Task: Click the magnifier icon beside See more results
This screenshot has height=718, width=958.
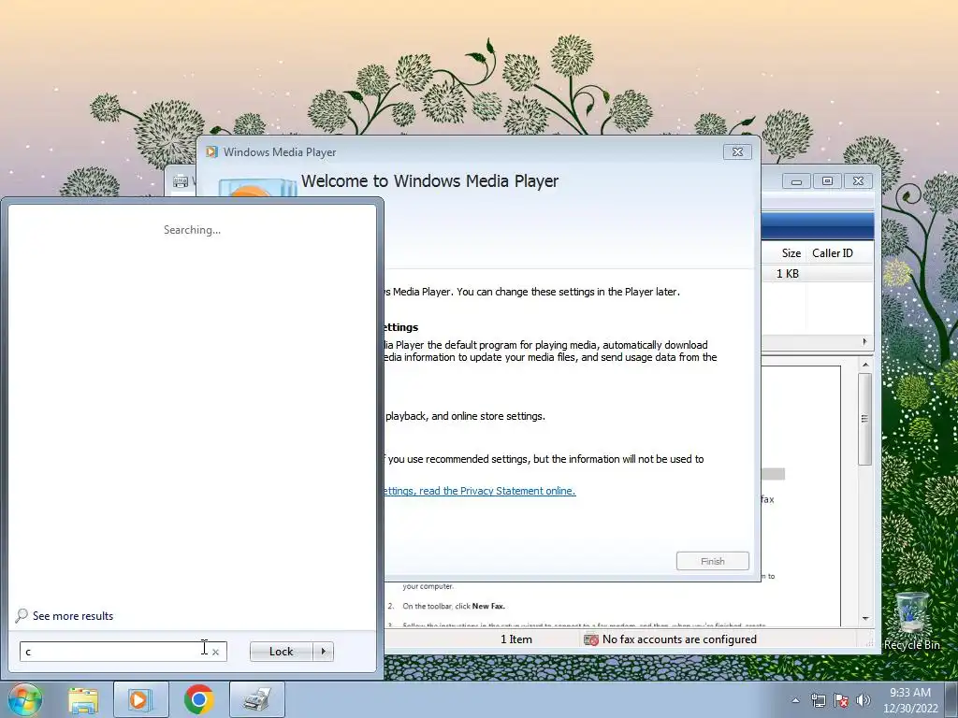Action: [x=22, y=615]
